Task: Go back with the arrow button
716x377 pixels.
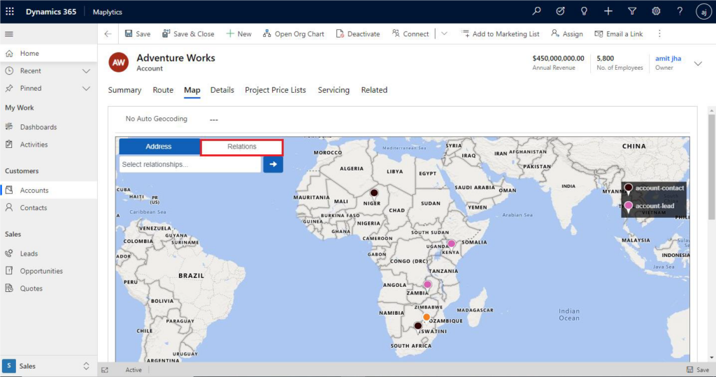Action: (x=108, y=34)
